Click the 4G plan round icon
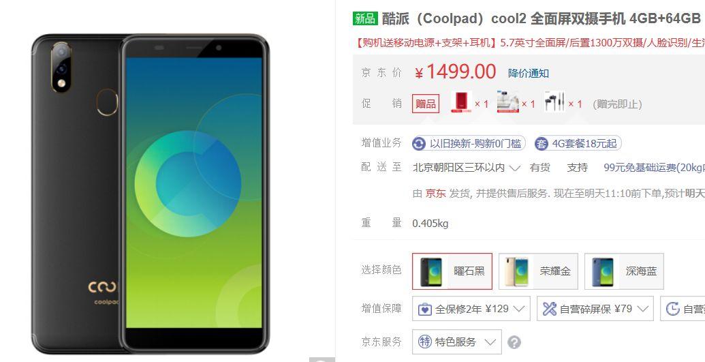Viewport: 705px width, 362px height. click(542, 144)
